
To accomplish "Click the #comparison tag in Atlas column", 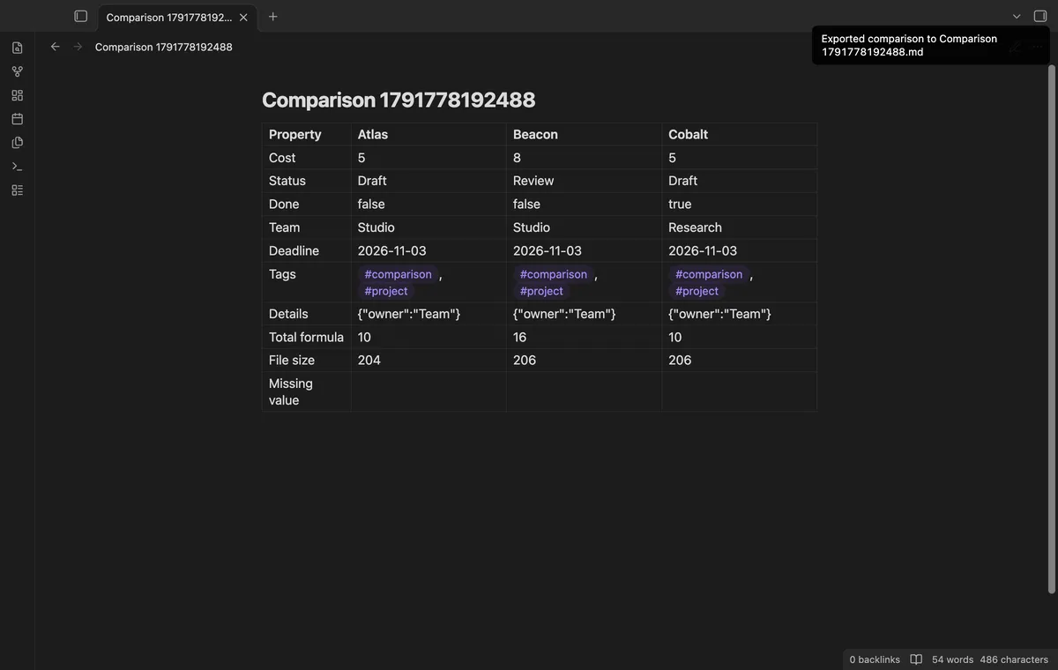I will coord(399,274).
